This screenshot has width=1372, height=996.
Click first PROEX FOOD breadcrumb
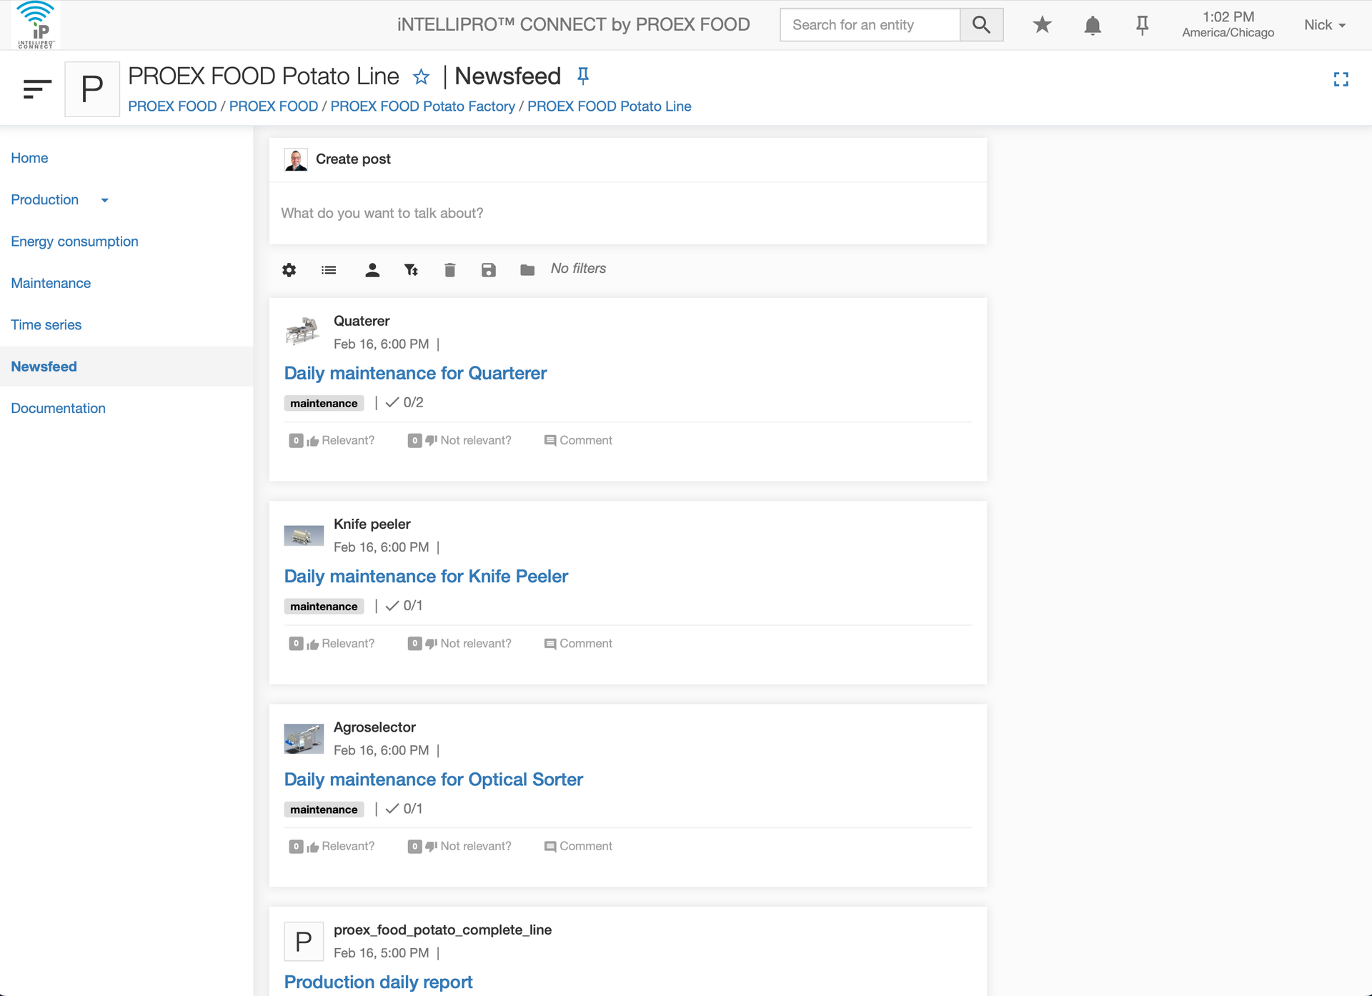pos(172,106)
